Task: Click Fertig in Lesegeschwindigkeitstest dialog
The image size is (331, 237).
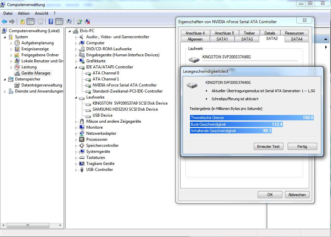Action: (x=302, y=146)
